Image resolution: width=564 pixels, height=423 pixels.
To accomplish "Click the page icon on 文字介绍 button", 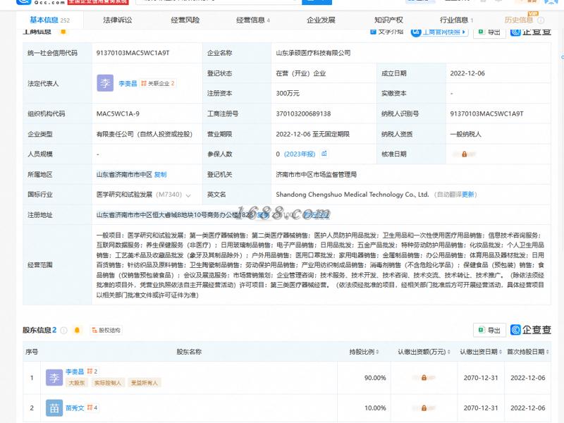I will click(x=373, y=32).
